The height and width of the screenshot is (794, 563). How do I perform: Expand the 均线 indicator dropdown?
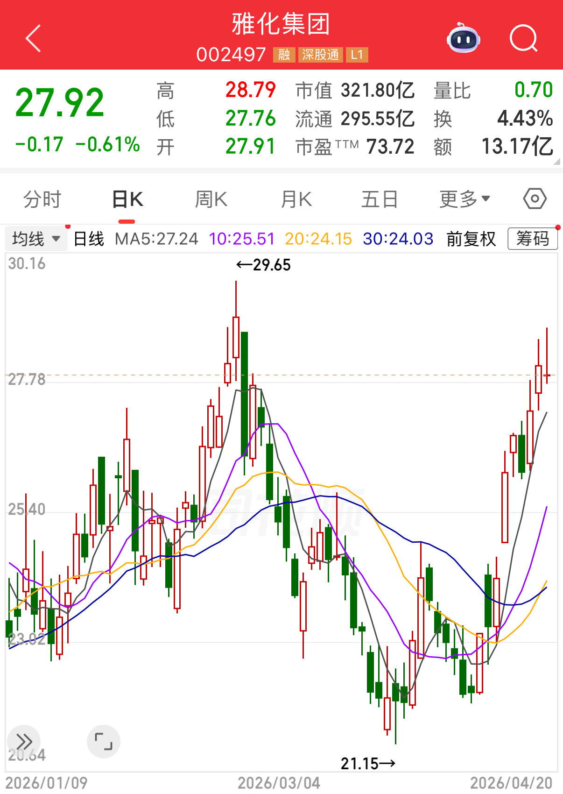[36, 239]
